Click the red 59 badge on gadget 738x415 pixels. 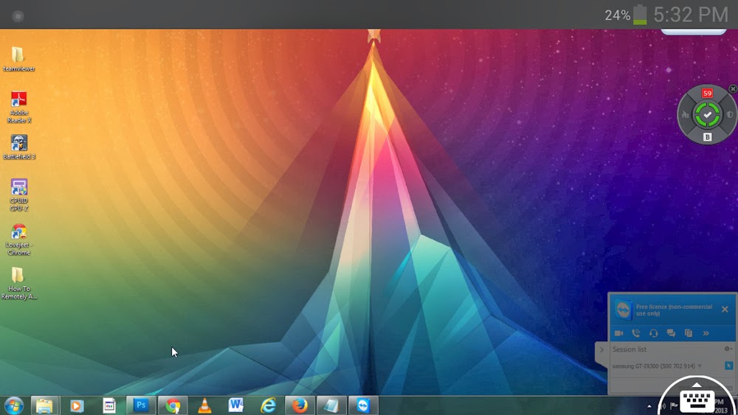[707, 93]
